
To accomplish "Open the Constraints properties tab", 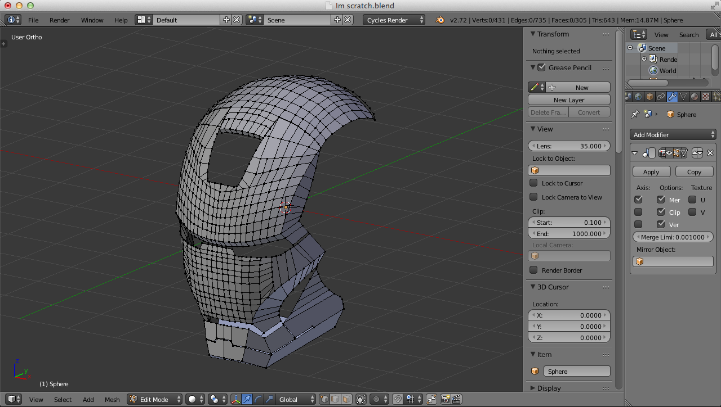I will pyautogui.click(x=661, y=97).
